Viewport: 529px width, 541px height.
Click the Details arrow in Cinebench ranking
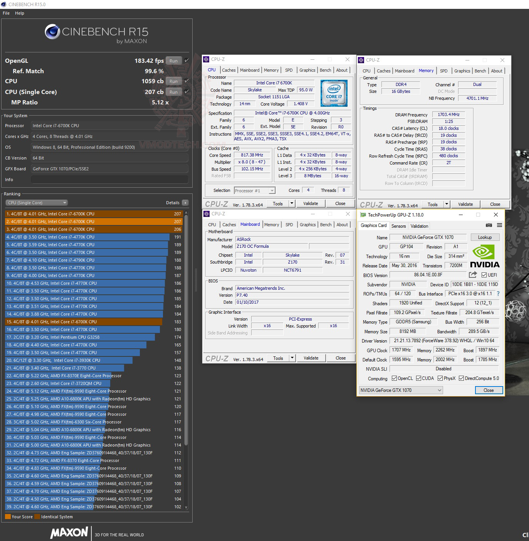coord(185,202)
